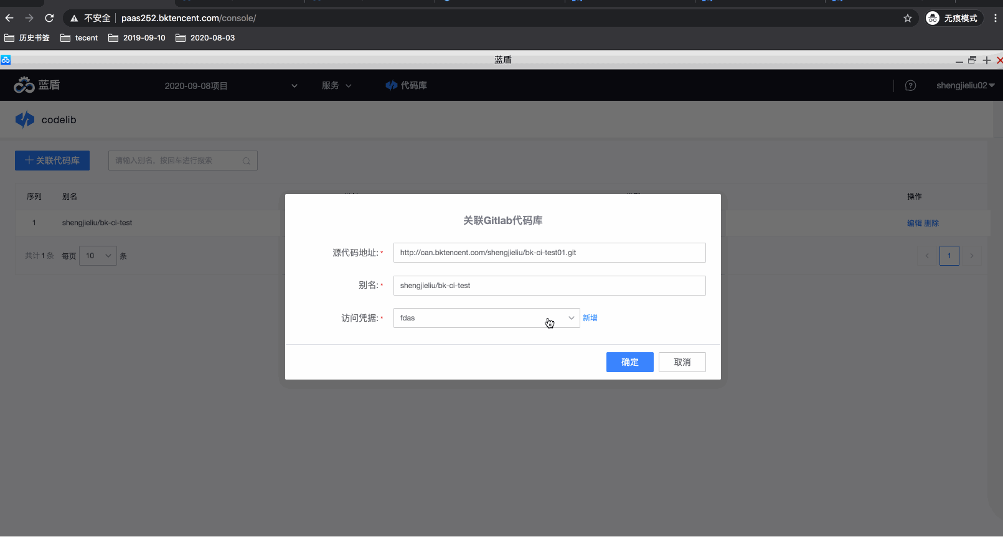Click the shengjieliu/bk-ci-test table entry

point(97,223)
